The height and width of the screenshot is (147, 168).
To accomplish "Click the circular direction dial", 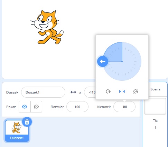I will 122,61.
